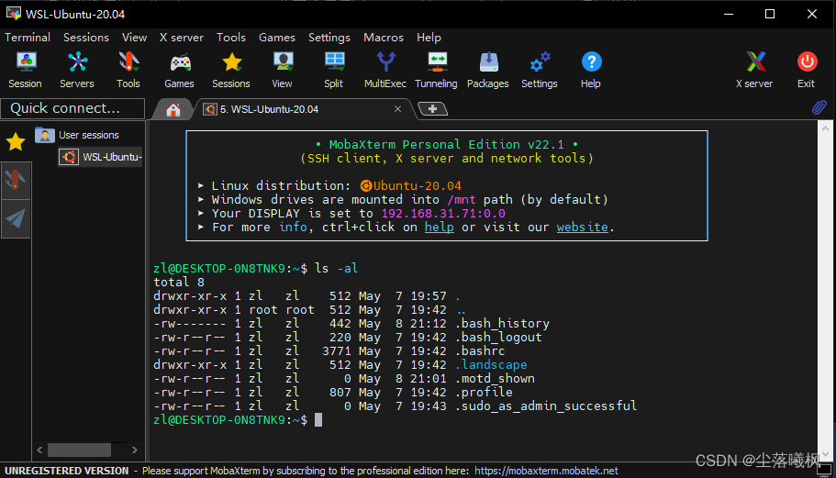Open the X server menu
836x478 pixels.
tap(182, 38)
